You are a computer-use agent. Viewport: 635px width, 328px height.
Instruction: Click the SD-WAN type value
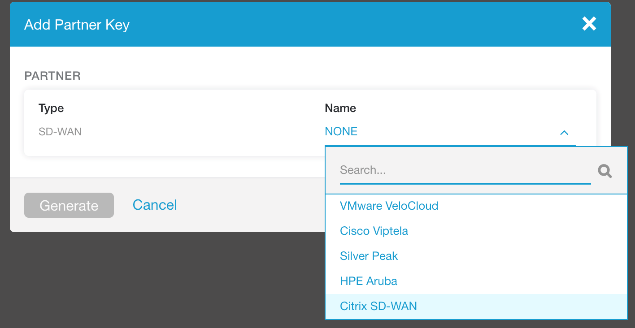click(x=60, y=132)
